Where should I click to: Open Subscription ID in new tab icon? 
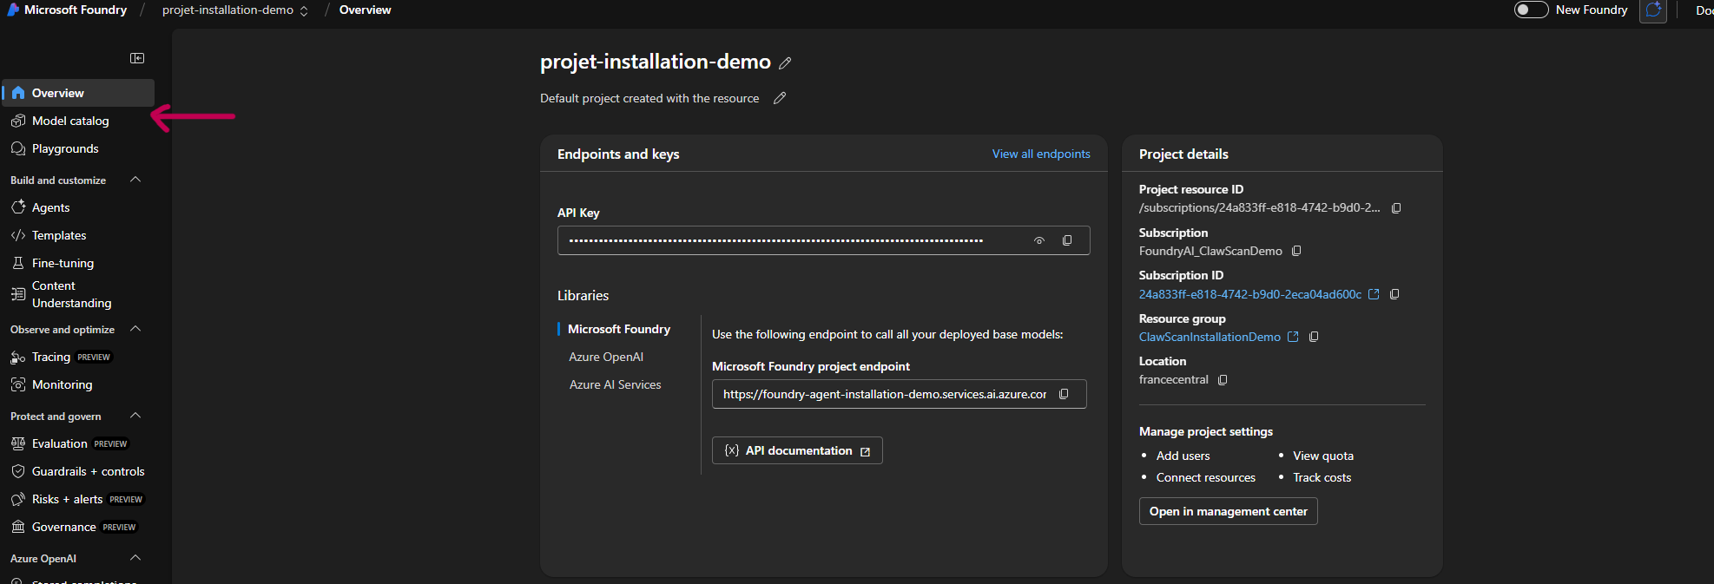(x=1374, y=294)
